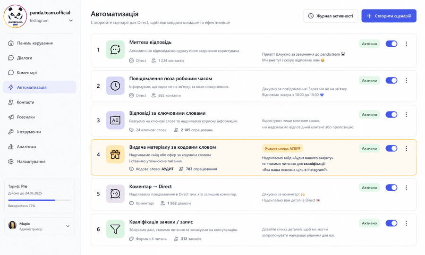Click the funnel icon for Кваліфікація заявки
This screenshot has height=255, width=425.
point(115,229)
